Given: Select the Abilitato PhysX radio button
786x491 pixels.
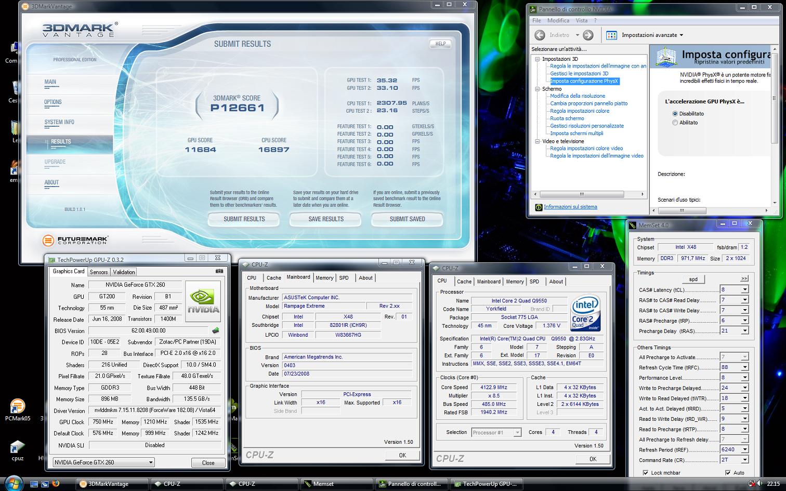Looking at the screenshot, I should 675,123.
